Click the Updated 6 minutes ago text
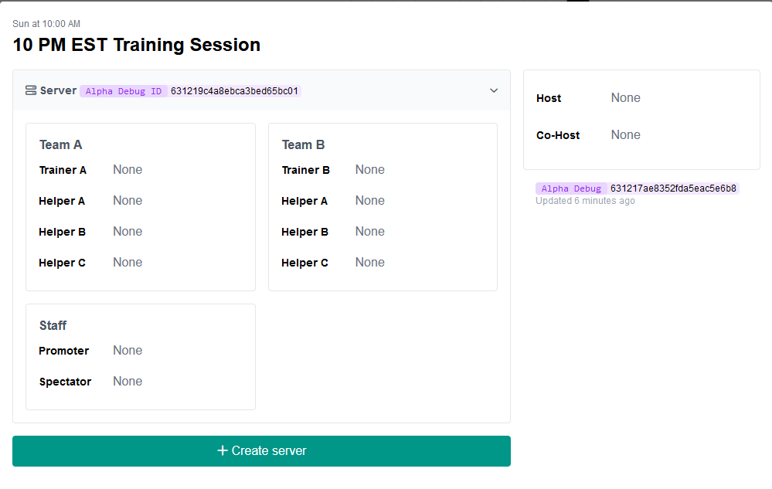Viewport: 772px width, 489px height. point(584,201)
